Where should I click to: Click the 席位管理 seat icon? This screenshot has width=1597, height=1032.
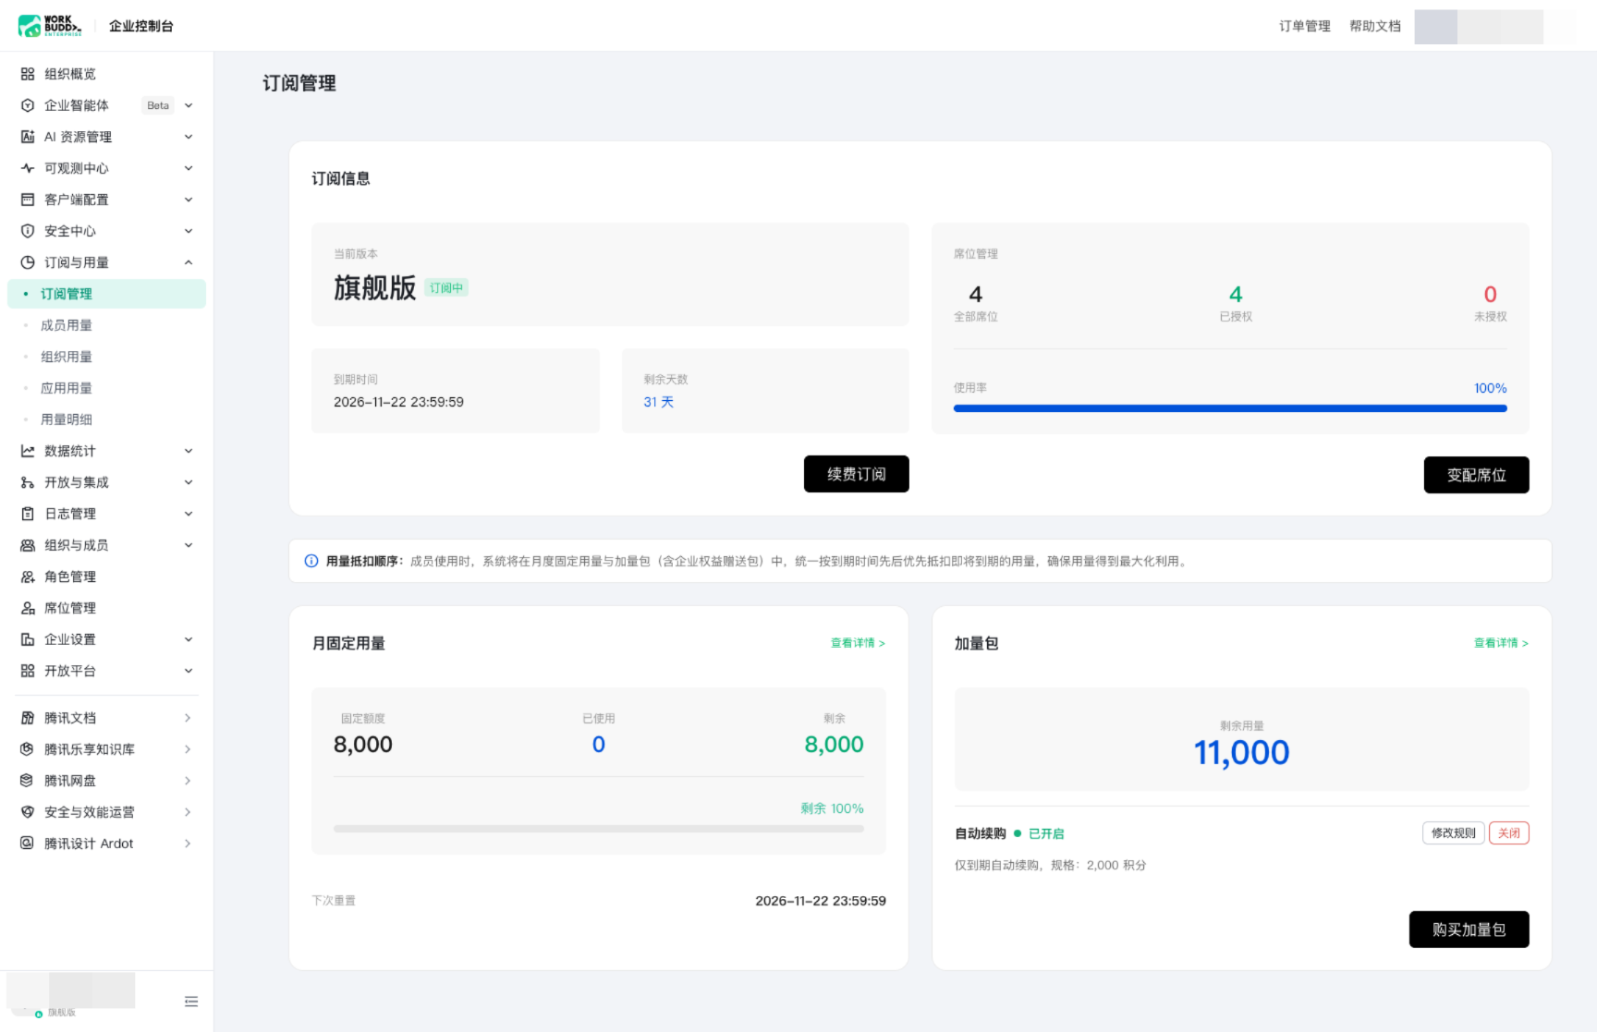click(28, 608)
